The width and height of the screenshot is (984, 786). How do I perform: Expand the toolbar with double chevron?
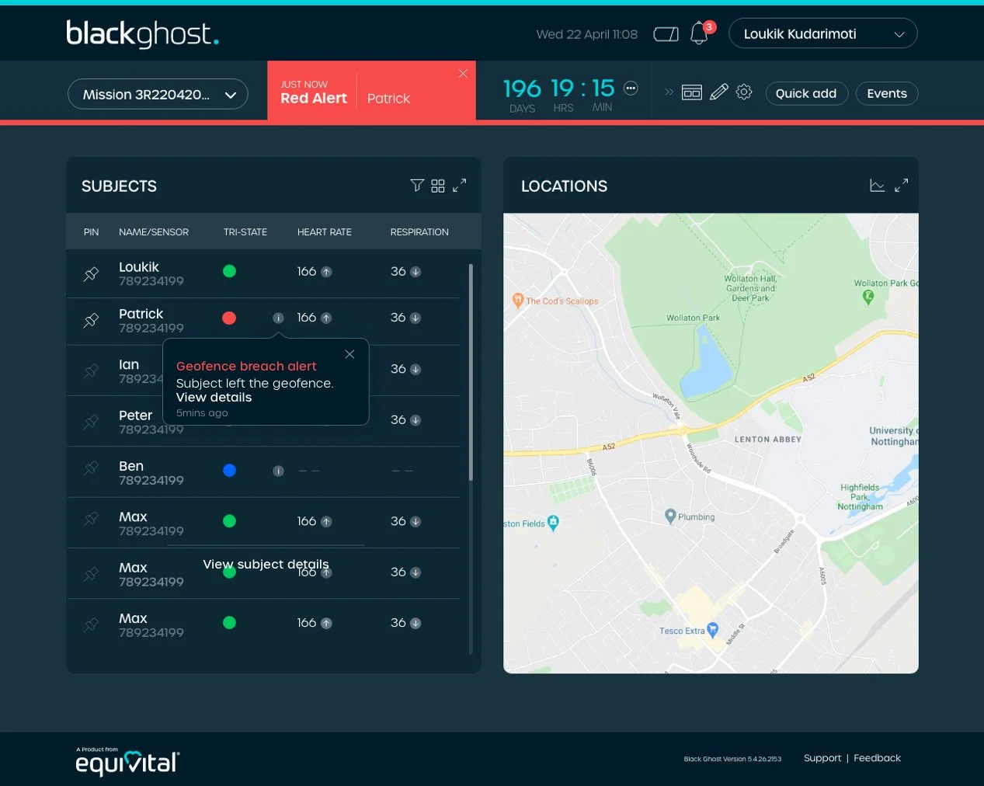[x=669, y=92]
